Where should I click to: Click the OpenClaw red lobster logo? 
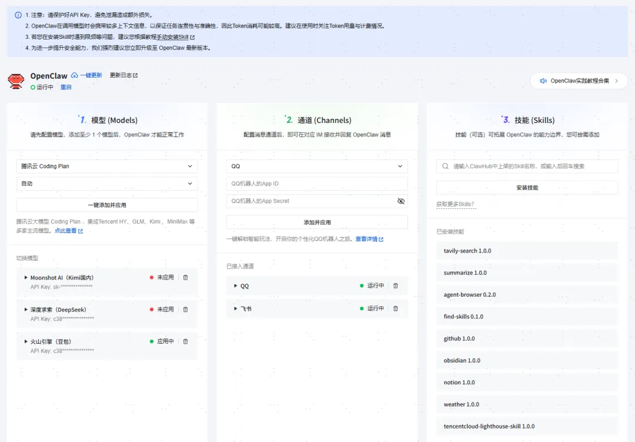click(16, 81)
